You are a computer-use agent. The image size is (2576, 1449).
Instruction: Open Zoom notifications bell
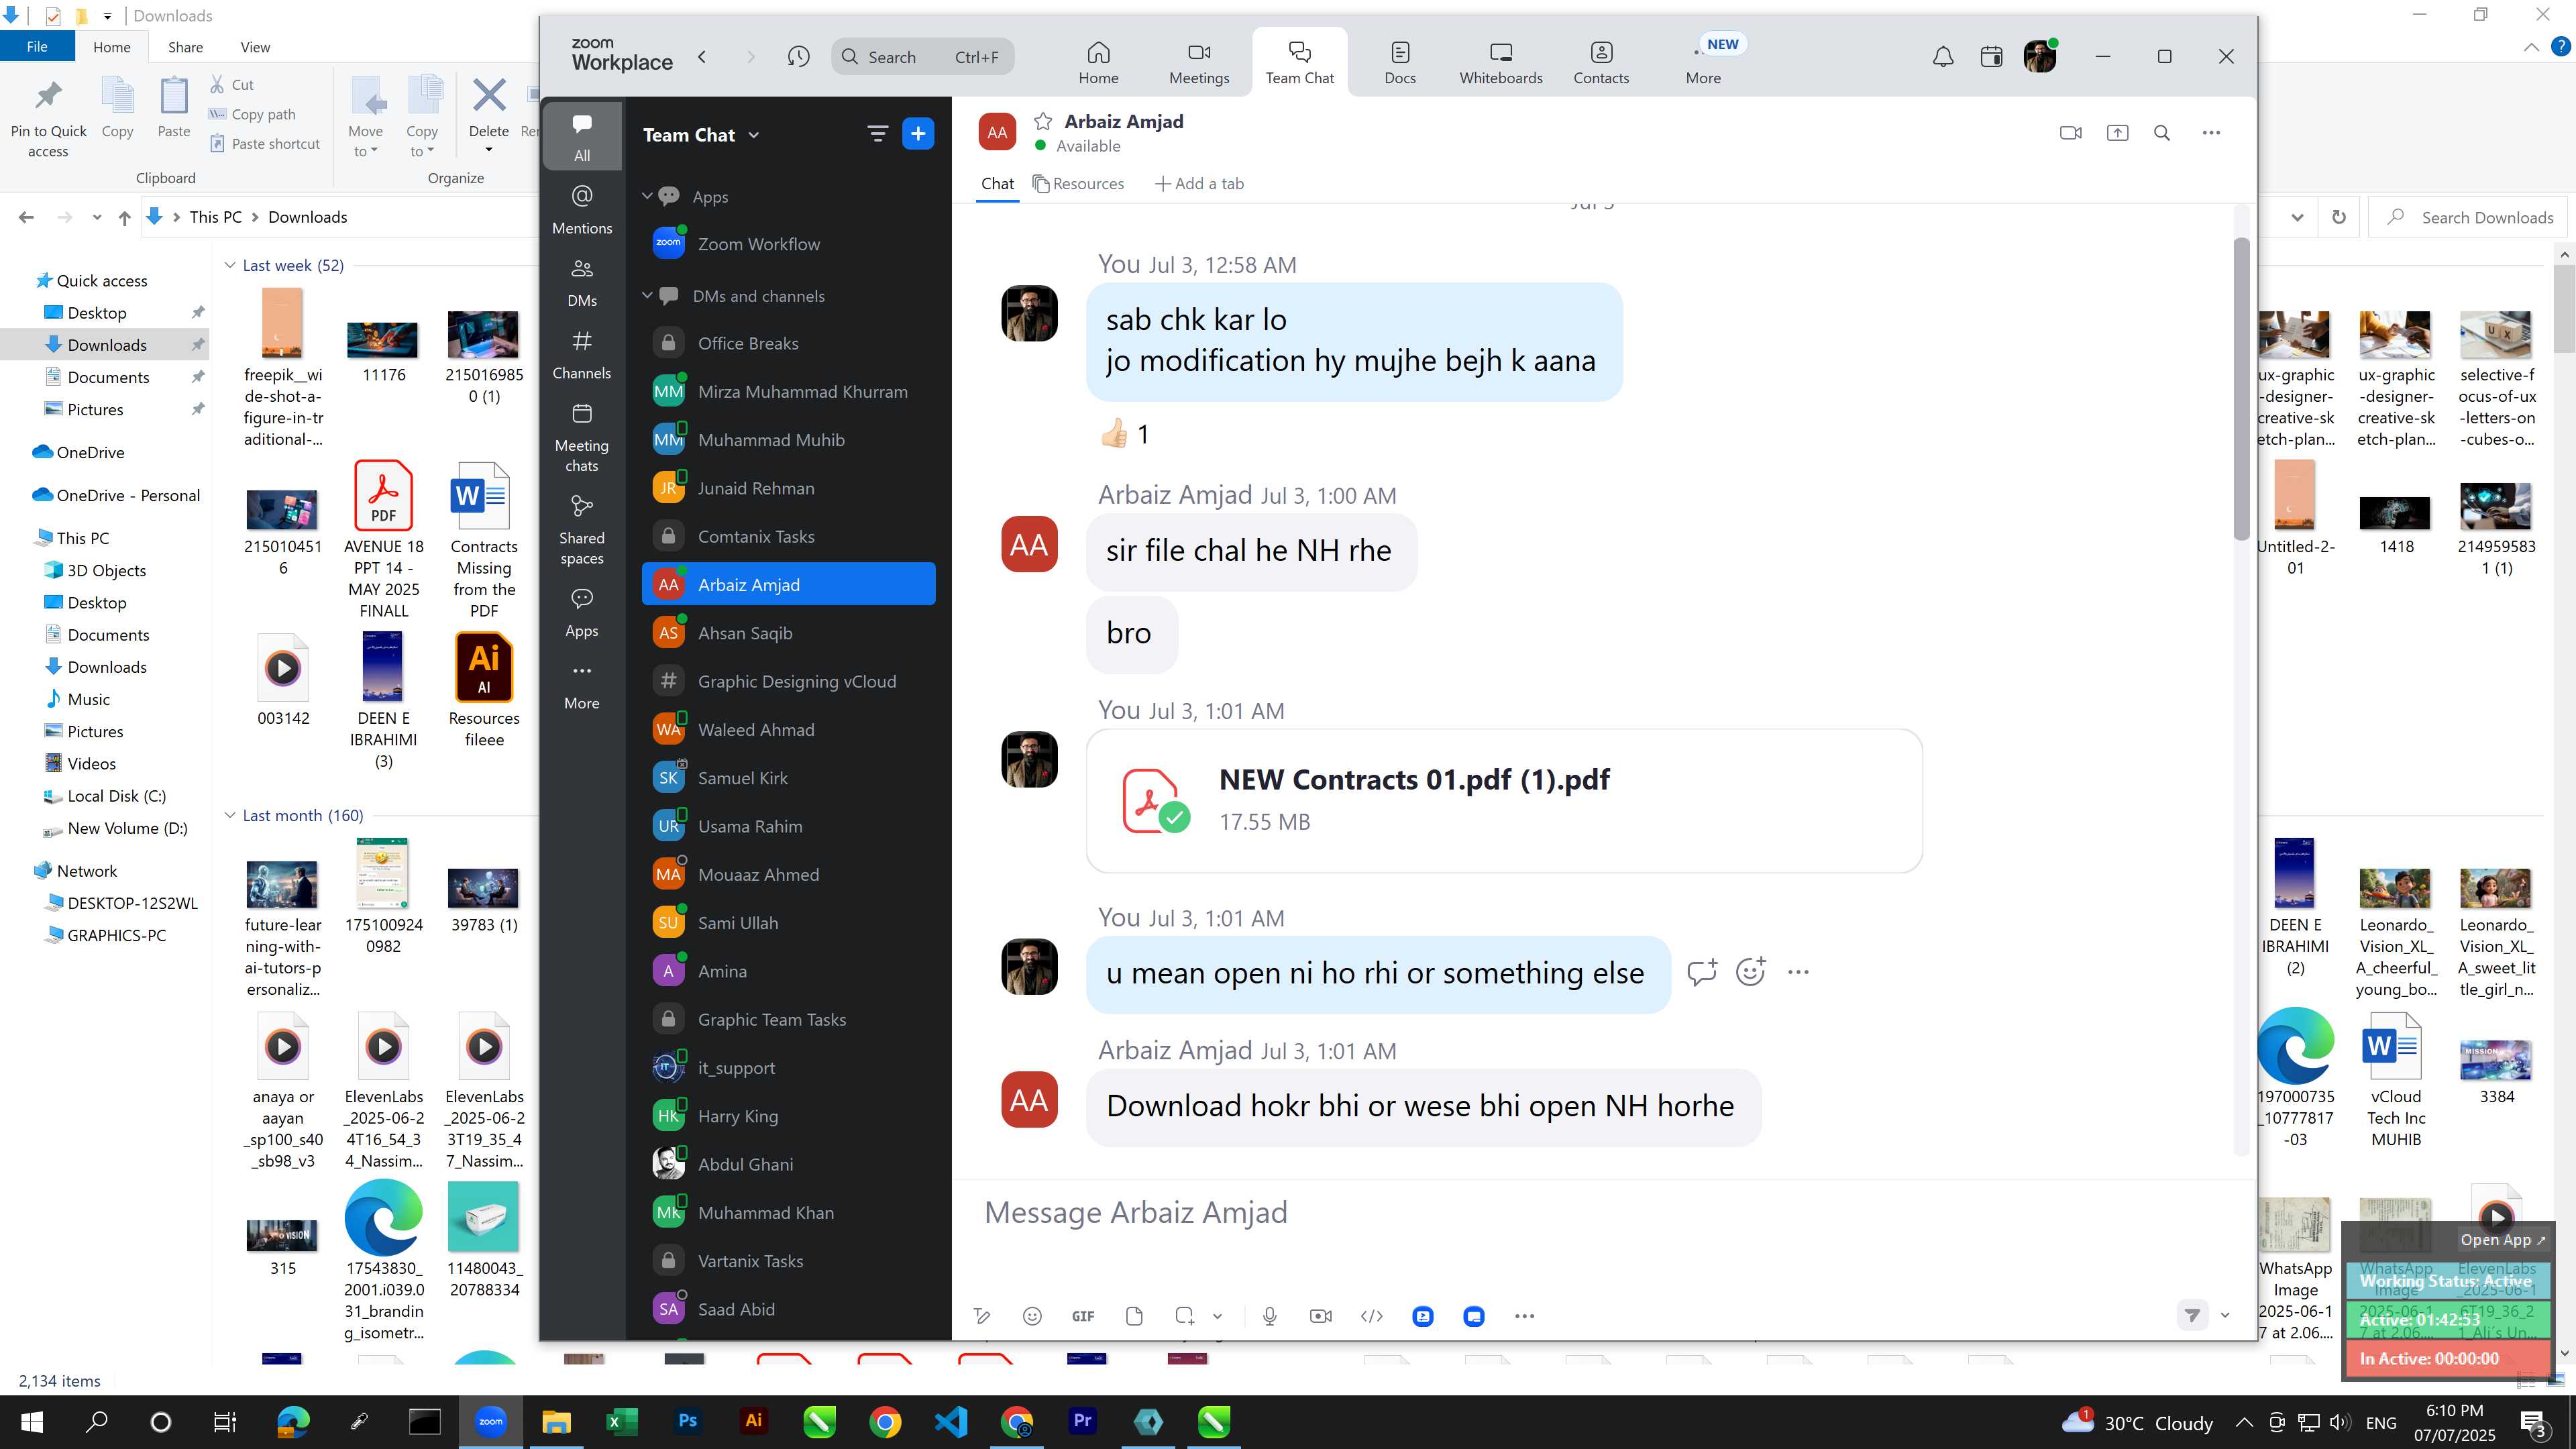coord(1942,57)
